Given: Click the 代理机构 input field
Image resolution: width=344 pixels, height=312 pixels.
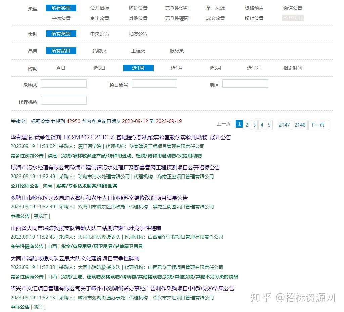Looking at the screenshot, I should pos(63,100).
